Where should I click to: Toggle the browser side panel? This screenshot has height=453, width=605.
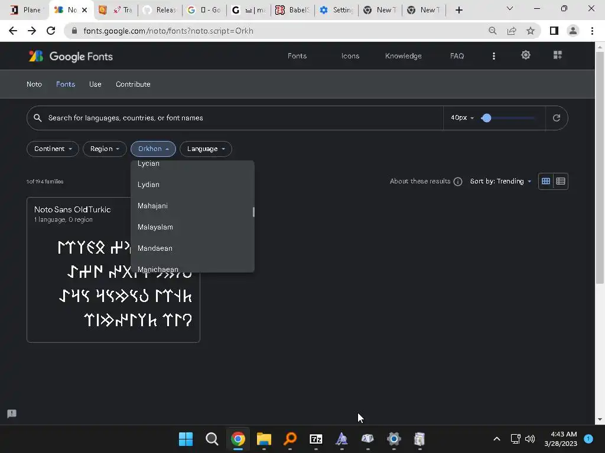pyautogui.click(x=554, y=31)
